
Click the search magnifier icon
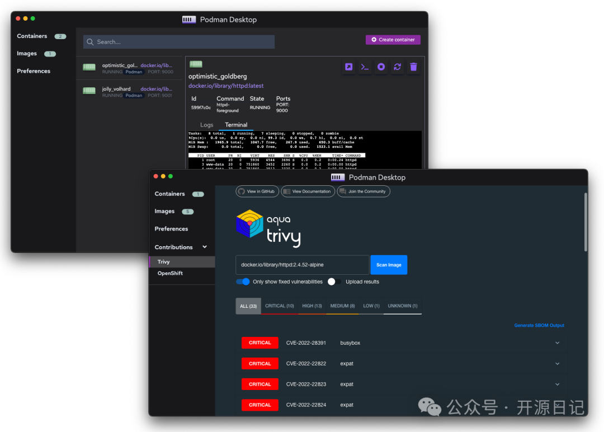click(90, 42)
